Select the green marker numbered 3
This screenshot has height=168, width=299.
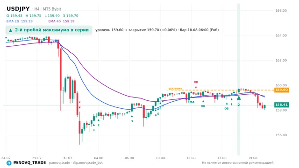click(x=132, y=121)
